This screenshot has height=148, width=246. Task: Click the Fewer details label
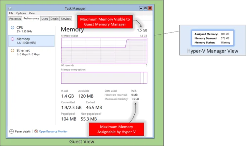[x=23, y=132]
